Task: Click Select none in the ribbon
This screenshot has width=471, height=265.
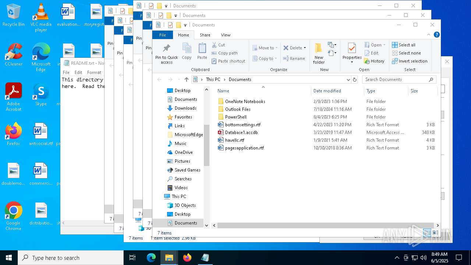Action: 406,53
